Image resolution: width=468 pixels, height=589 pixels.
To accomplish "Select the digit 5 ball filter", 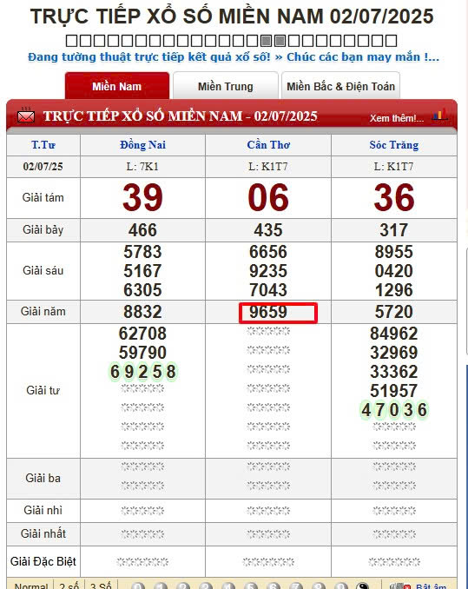I will (251, 586).
